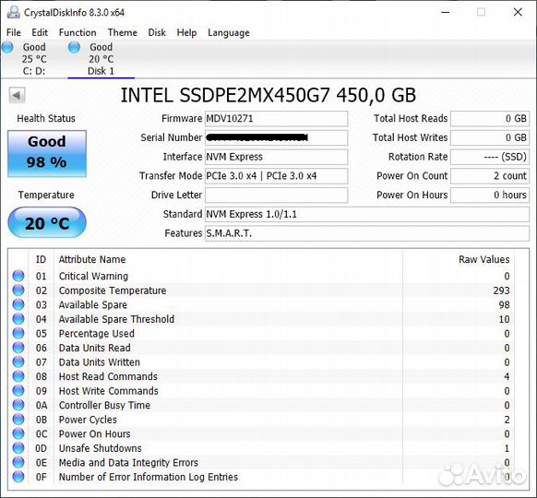537x498 pixels.
Task: Click the empty Drive Letter field
Action: coord(276,196)
